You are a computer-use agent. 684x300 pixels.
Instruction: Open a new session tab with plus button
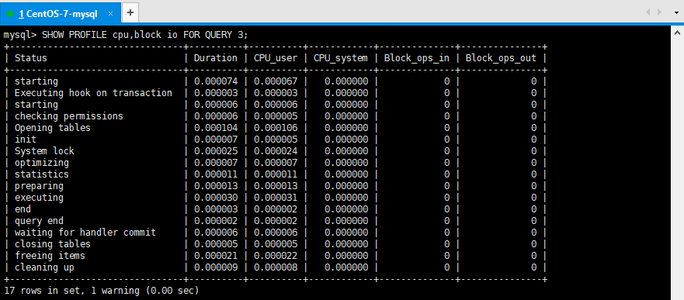point(130,12)
